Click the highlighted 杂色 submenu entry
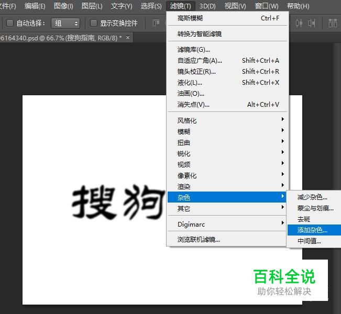This screenshot has height=314, width=341. [227, 197]
